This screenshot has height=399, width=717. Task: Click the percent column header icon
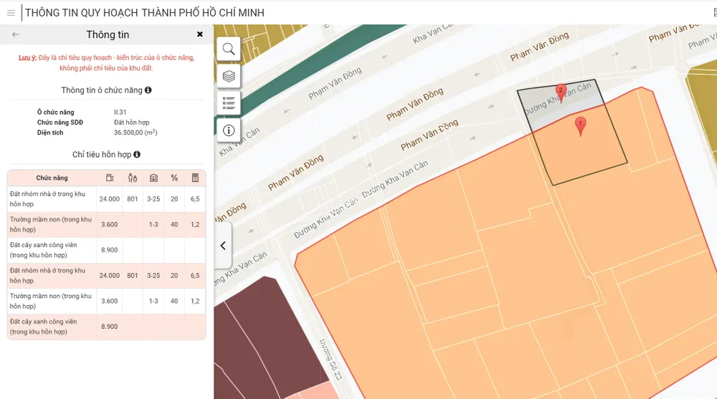pyautogui.click(x=174, y=178)
